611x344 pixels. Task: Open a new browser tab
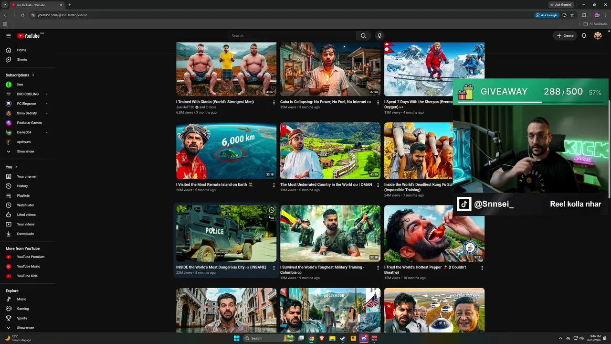[70, 5]
